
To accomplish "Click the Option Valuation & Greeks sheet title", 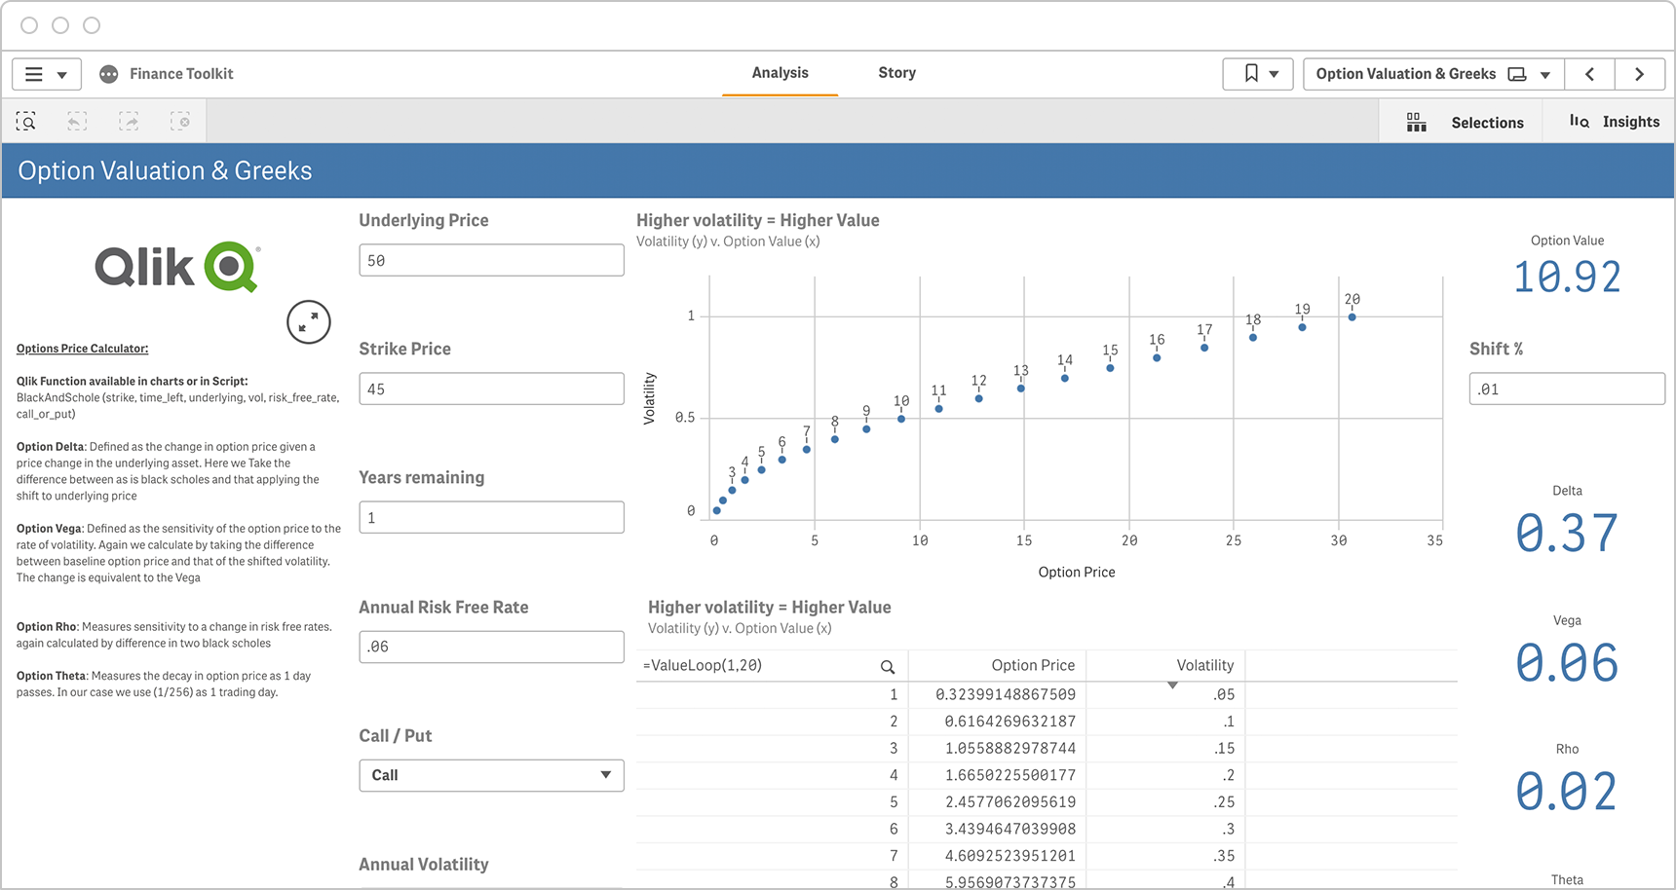I will pos(165,170).
